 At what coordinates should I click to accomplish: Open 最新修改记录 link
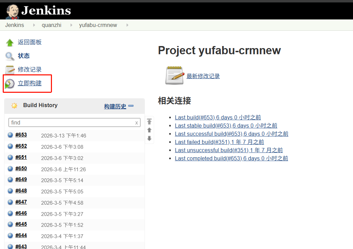click(203, 76)
